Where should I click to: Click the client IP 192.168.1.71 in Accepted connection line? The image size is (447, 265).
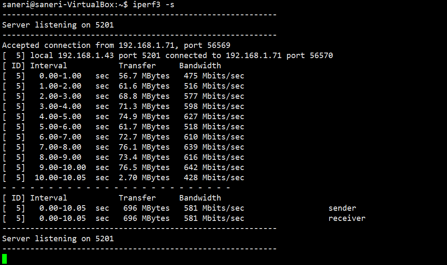148,45
